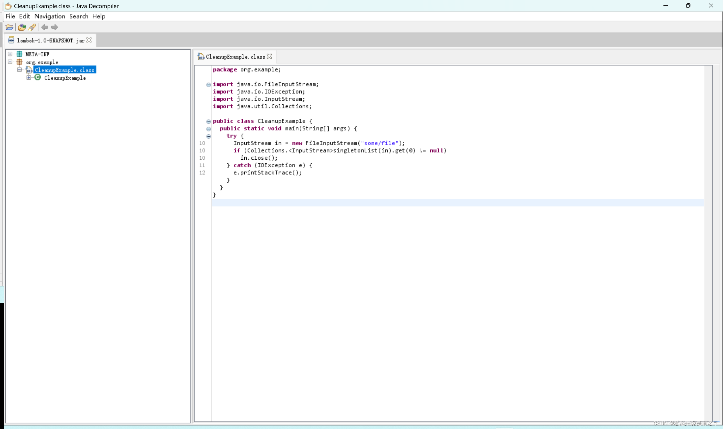723x429 pixels.
Task: Close the lombok-1.0-SNAPSHOT.jar tab
Action: pos(89,40)
